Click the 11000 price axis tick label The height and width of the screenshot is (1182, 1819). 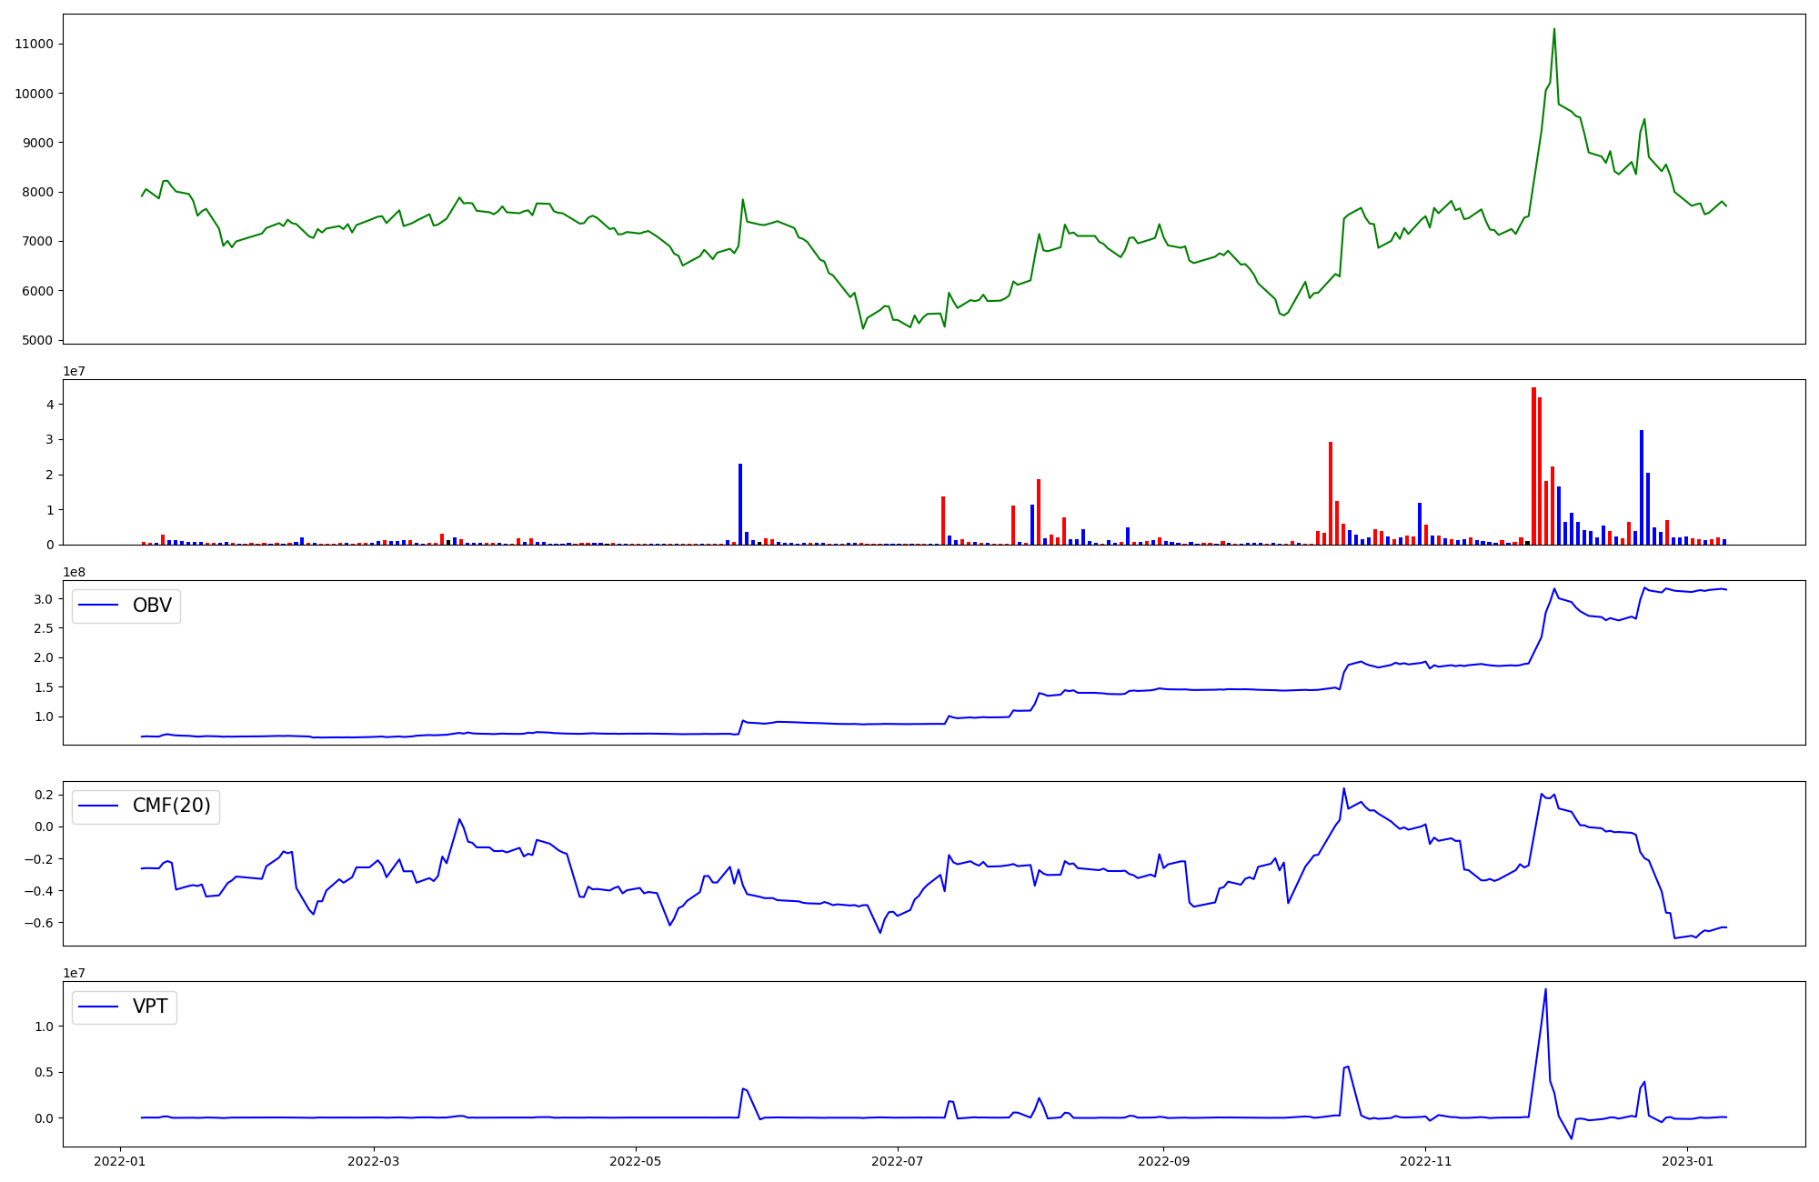34,44
